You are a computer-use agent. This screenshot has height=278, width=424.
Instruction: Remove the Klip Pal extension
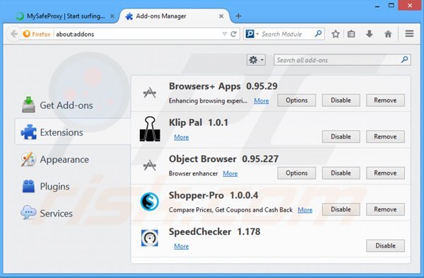pos(385,137)
